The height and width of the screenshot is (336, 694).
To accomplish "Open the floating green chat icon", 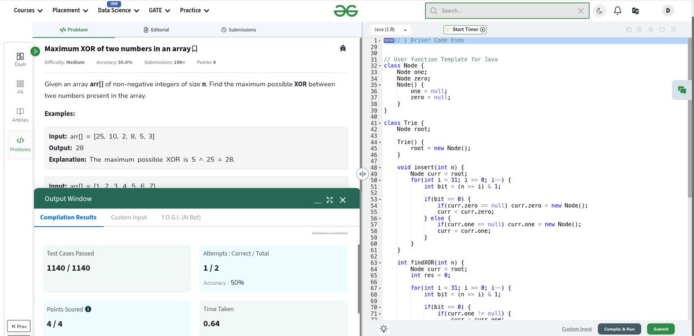I will click(x=682, y=90).
